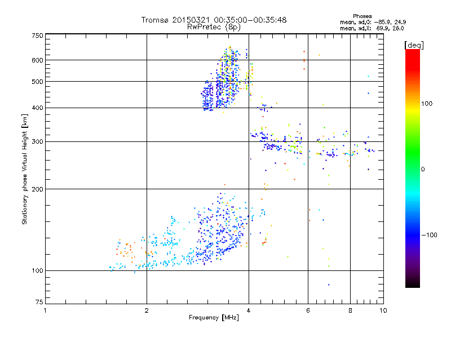Click the y-axis label '300'
The image size is (451, 338).
click(37, 142)
